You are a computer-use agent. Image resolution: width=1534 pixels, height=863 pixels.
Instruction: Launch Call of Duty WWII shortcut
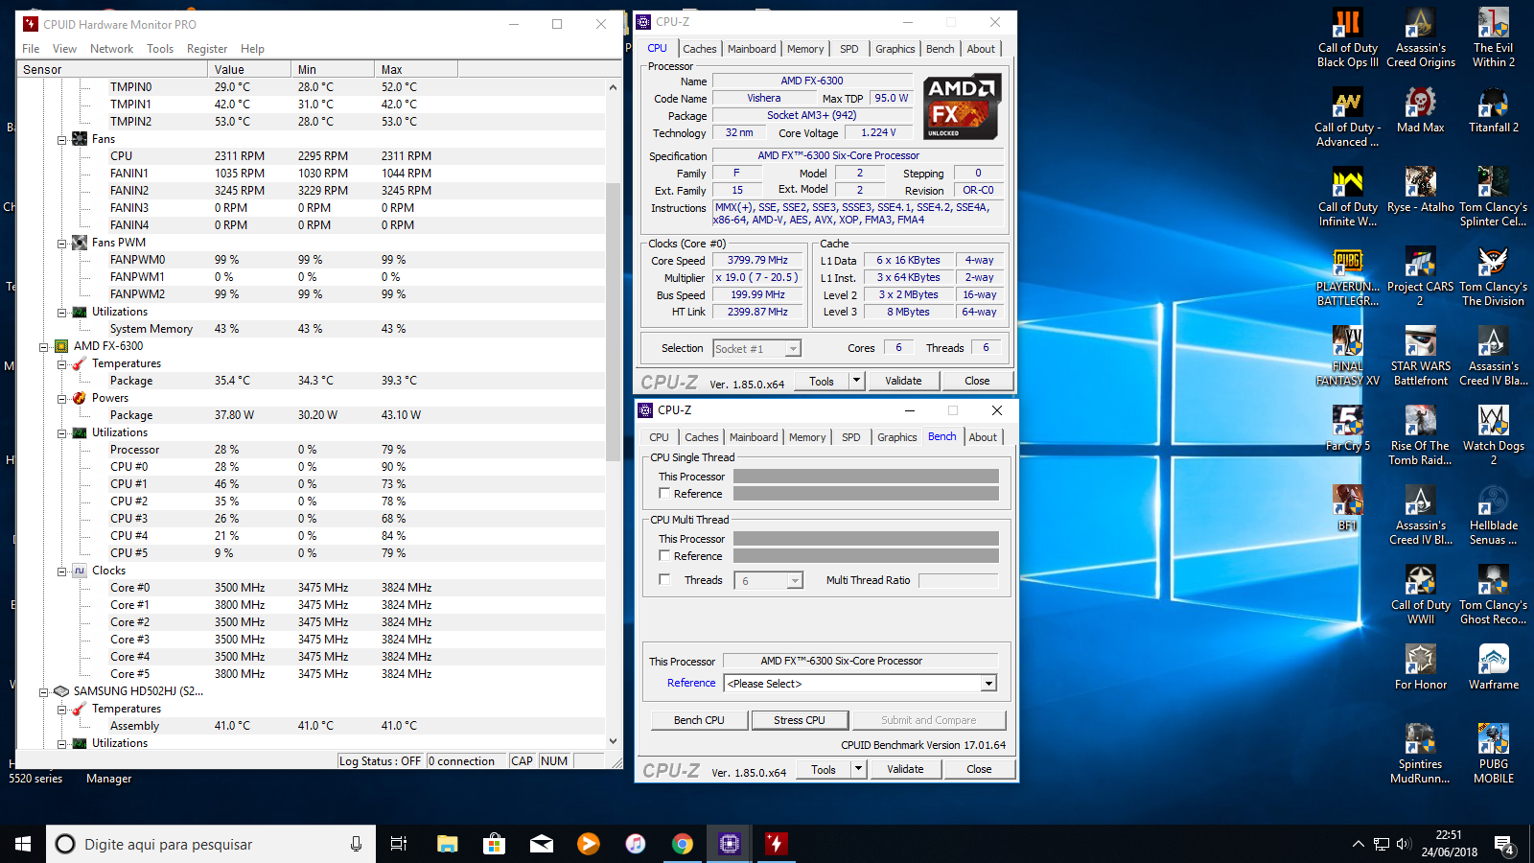(1420, 595)
